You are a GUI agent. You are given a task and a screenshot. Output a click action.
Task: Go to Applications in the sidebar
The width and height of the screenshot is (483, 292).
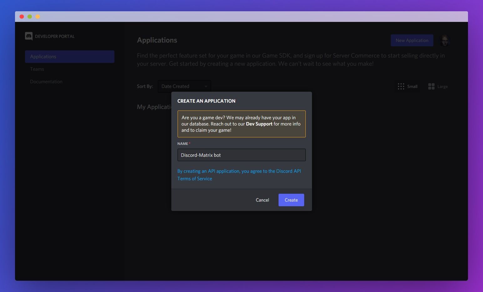click(70, 57)
